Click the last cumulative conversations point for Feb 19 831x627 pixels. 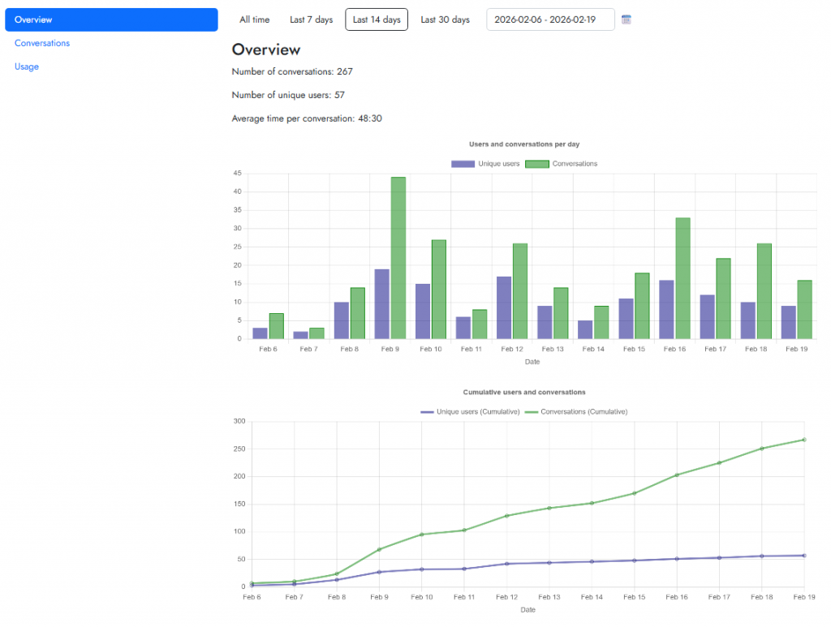click(x=803, y=440)
